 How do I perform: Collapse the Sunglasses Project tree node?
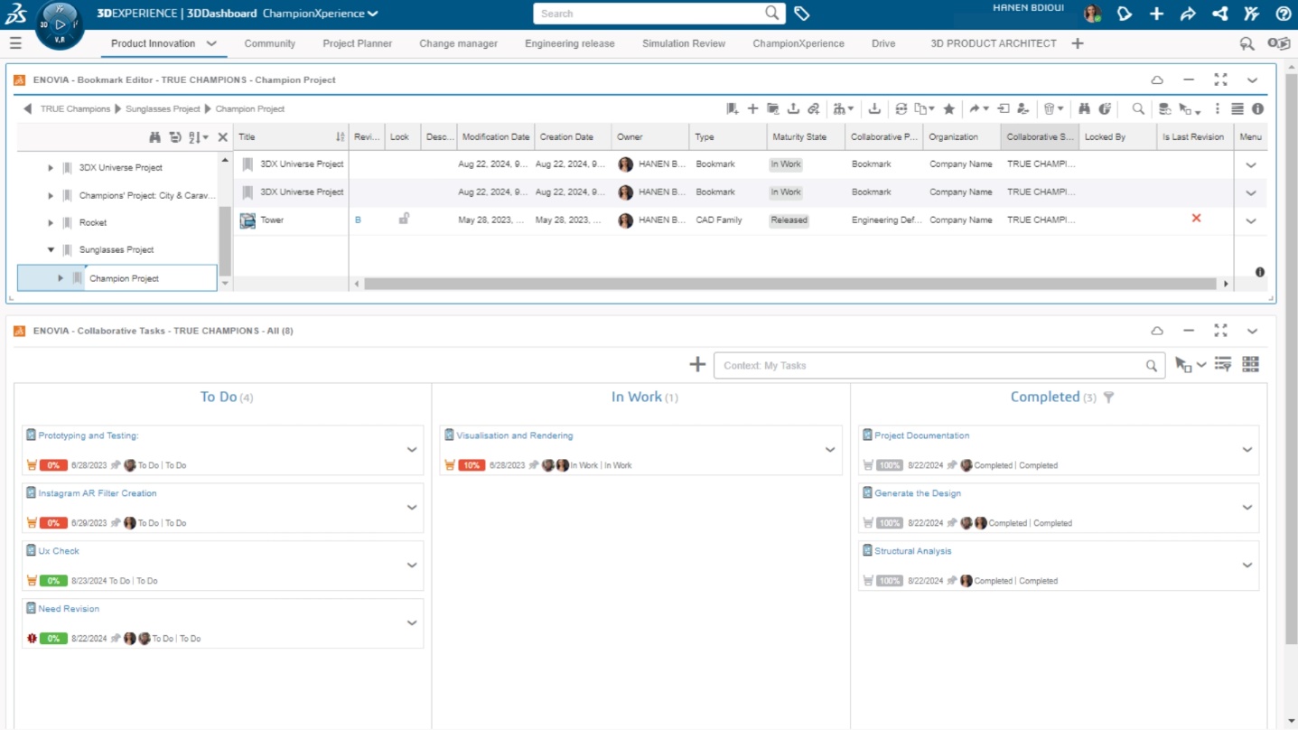tap(51, 250)
